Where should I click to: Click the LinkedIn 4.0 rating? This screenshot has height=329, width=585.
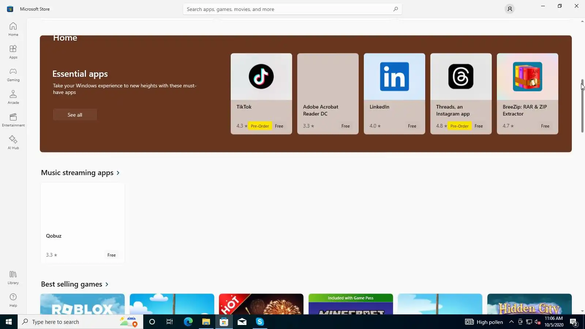tap(375, 126)
